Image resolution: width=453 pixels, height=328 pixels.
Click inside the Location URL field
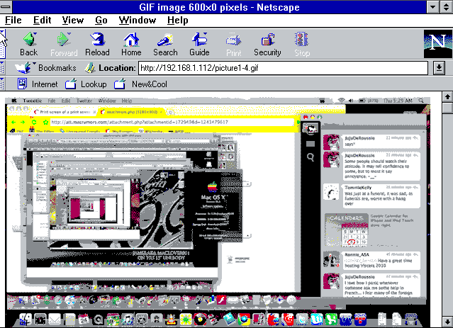(283, 68)
